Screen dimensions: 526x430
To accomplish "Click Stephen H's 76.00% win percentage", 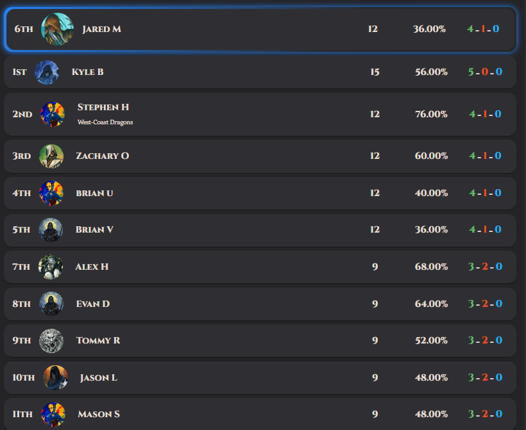I will [431, 114].
